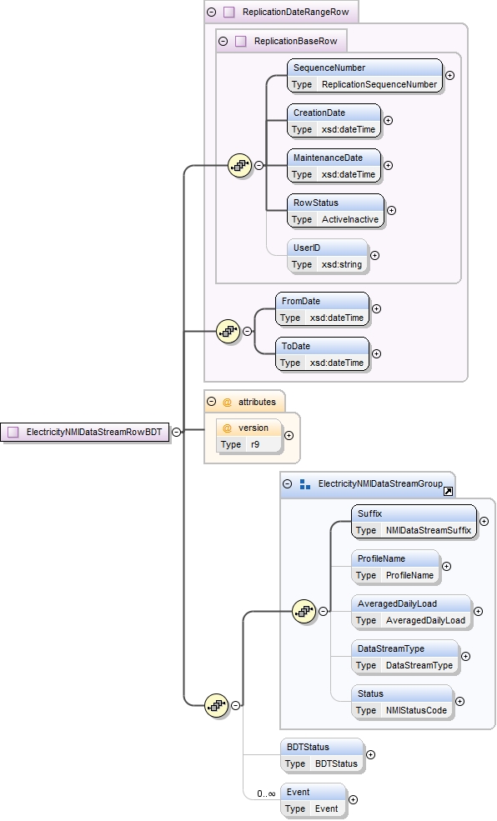Screen dimensions: 497x821
Task: Collapse the ReplicationBaseRow box
Action: tap(223, 42)
